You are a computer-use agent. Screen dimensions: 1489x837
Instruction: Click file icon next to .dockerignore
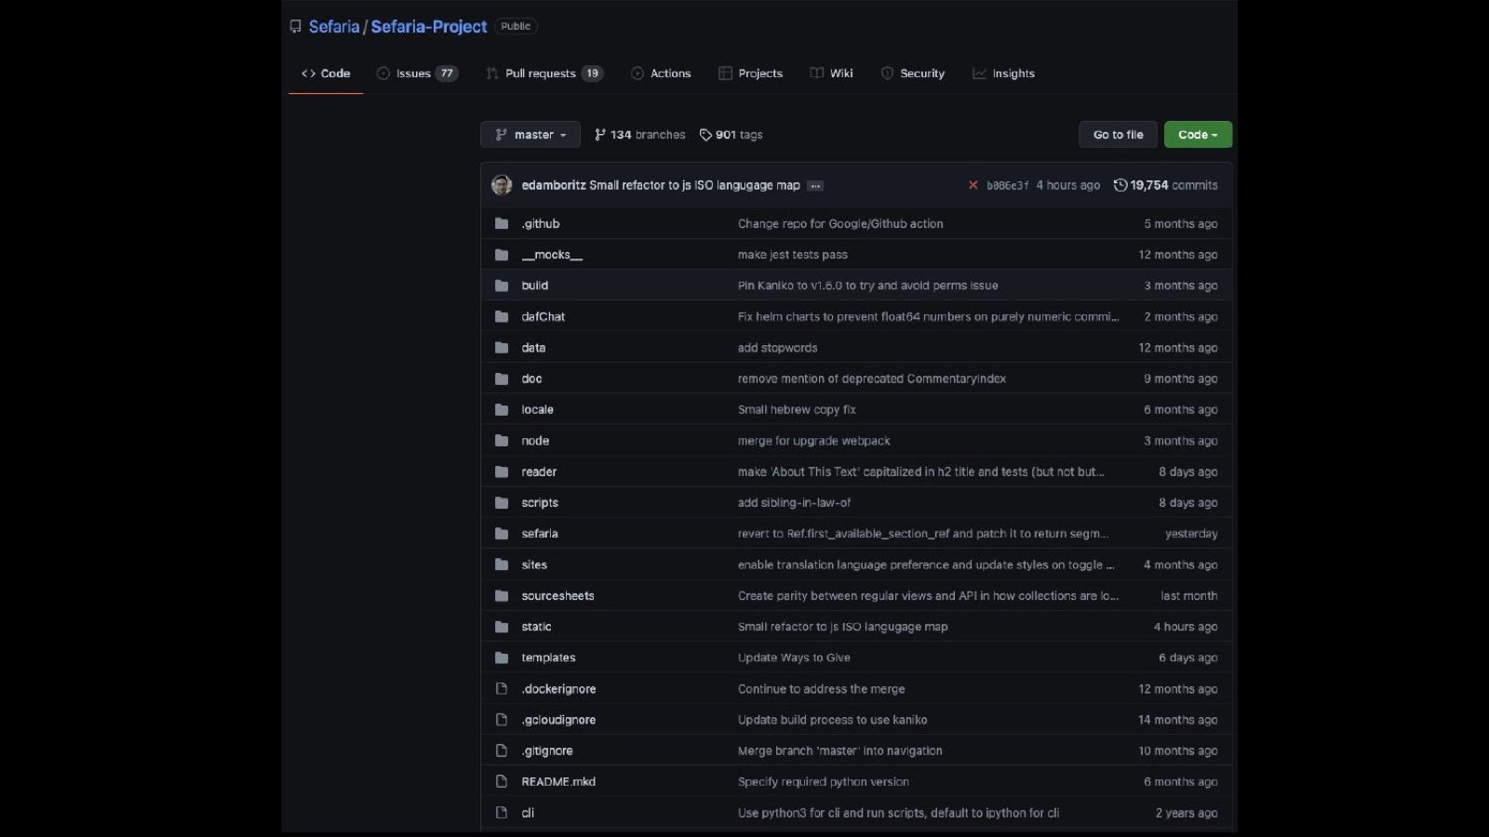[x=502, y=689]
